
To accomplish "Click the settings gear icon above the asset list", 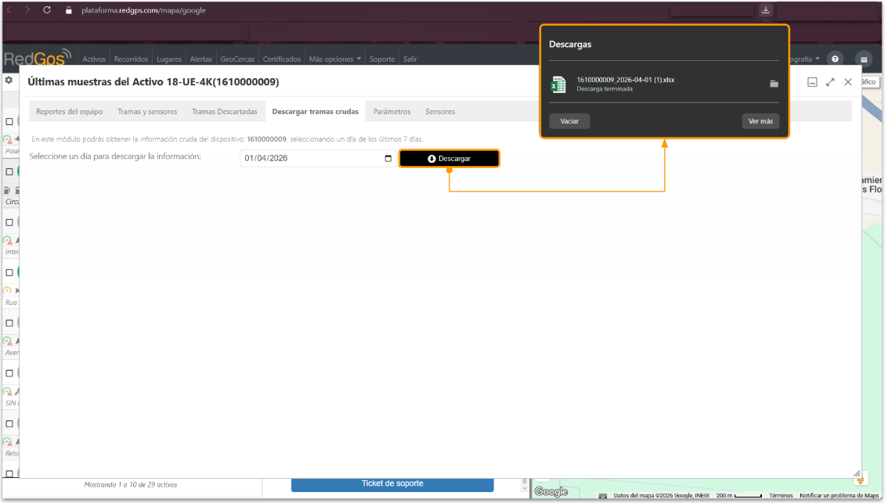I will (9, 81).
